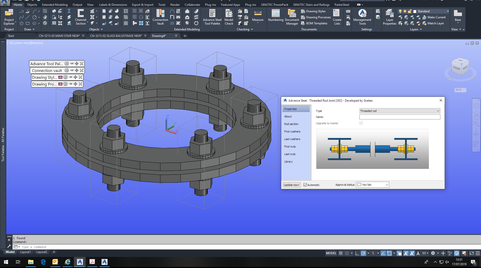
Task: Open Extended Modeling ribbon tab
Action: [55, 5]
